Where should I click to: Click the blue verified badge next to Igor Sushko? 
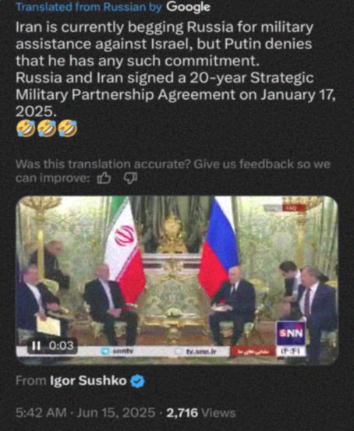pos(137,381)
